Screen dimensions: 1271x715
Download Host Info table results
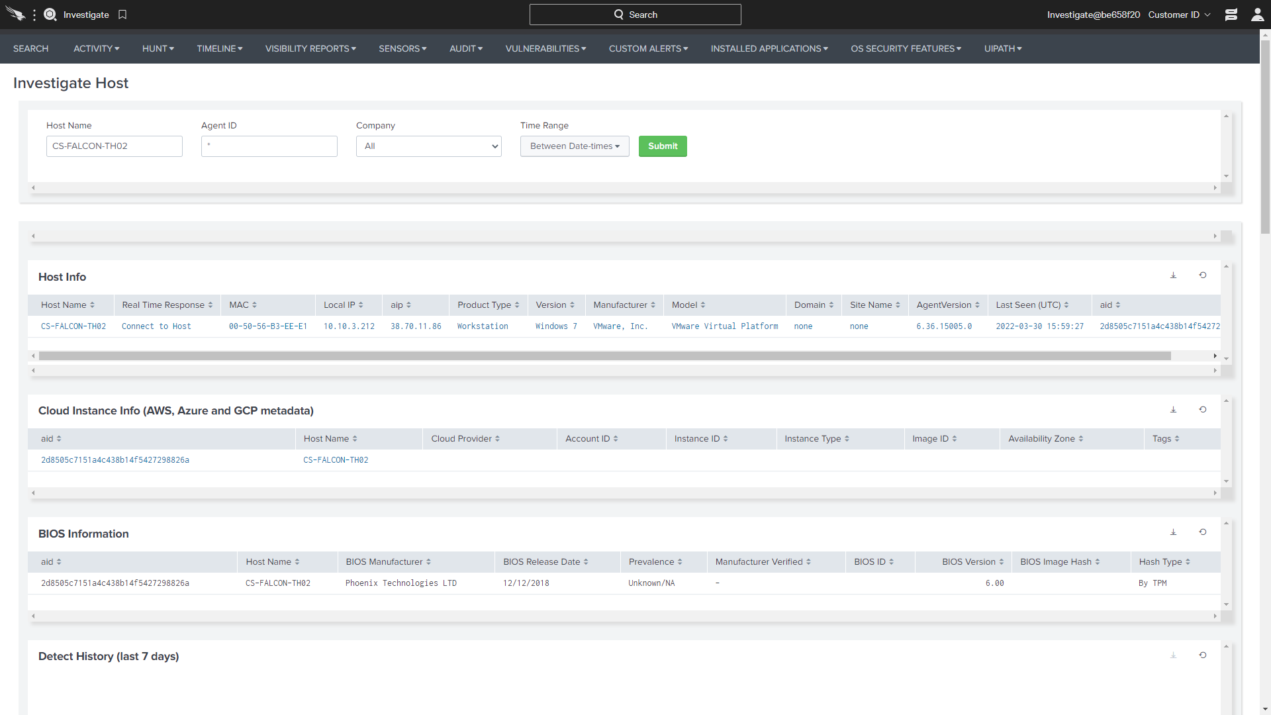coord(1174,275)
